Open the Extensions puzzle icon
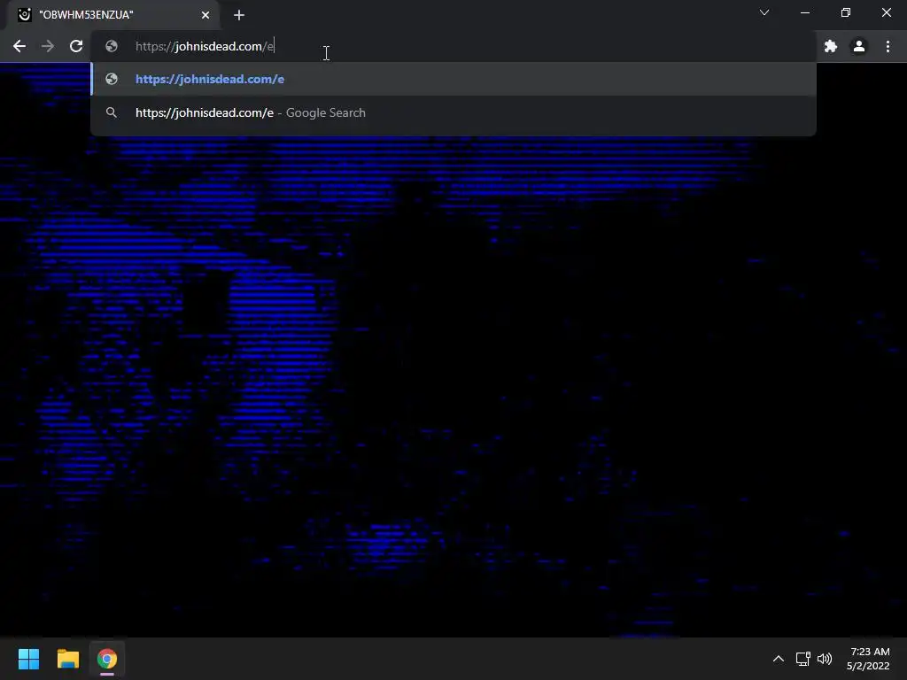907x680 pixels. (x=831, y=46)
